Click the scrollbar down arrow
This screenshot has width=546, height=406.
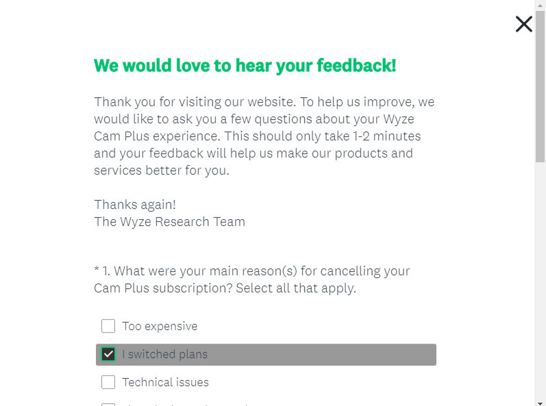pyautogui.click(x=540, y=401)
